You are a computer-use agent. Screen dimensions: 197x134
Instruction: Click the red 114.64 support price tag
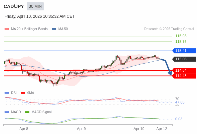point(184,70)
